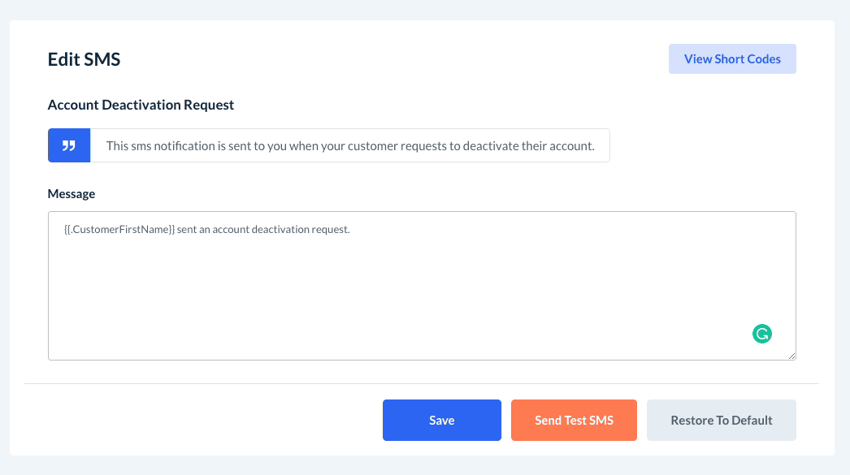
Task: Place cursor after "deactivation request." in the message
Action: pyautogui.click(x=350, y=230)
